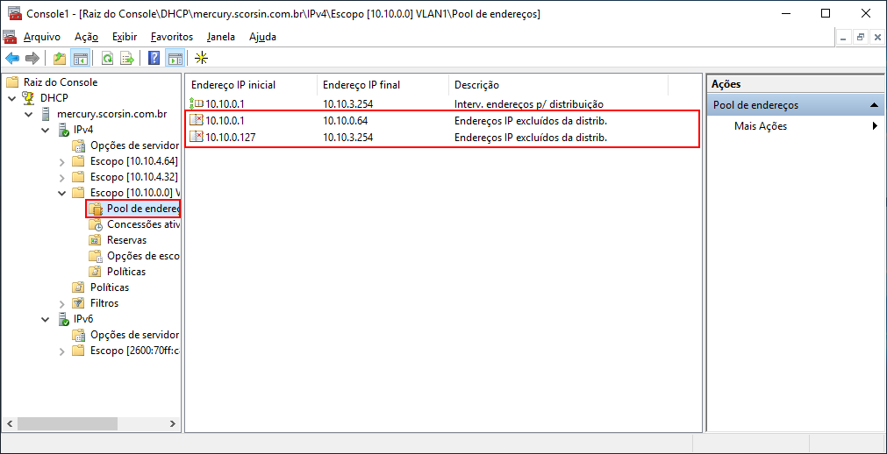
Task: Collapse the IPv6 tree node
Action: pos(46,319)
